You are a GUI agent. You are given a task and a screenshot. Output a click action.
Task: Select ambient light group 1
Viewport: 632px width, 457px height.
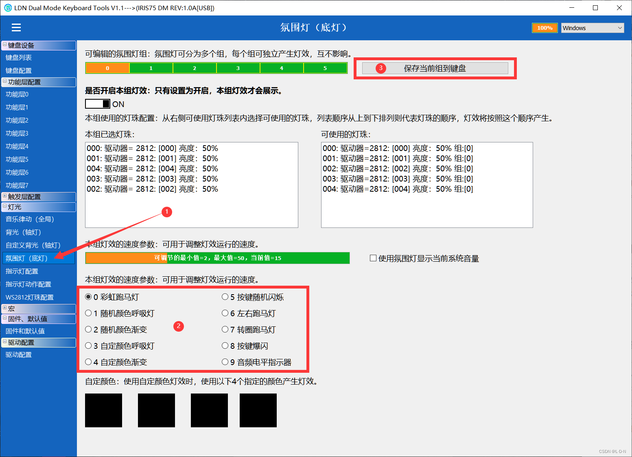pyautogui.click(x=151, y=68)
